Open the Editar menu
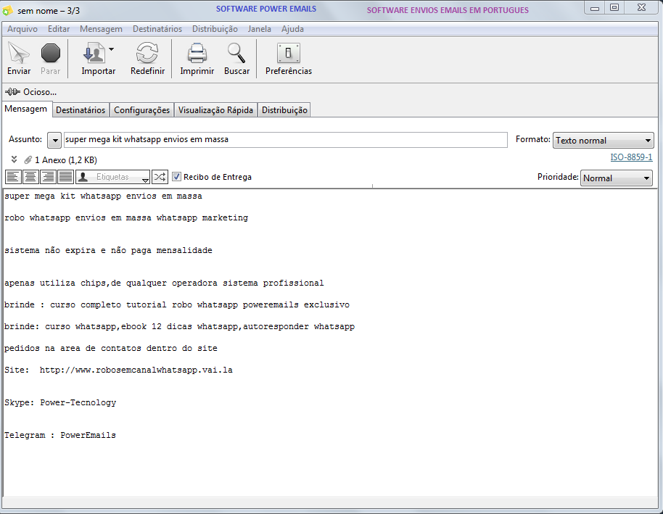The height and width of the screenshot is (514, 663). (x=59, y=29)
